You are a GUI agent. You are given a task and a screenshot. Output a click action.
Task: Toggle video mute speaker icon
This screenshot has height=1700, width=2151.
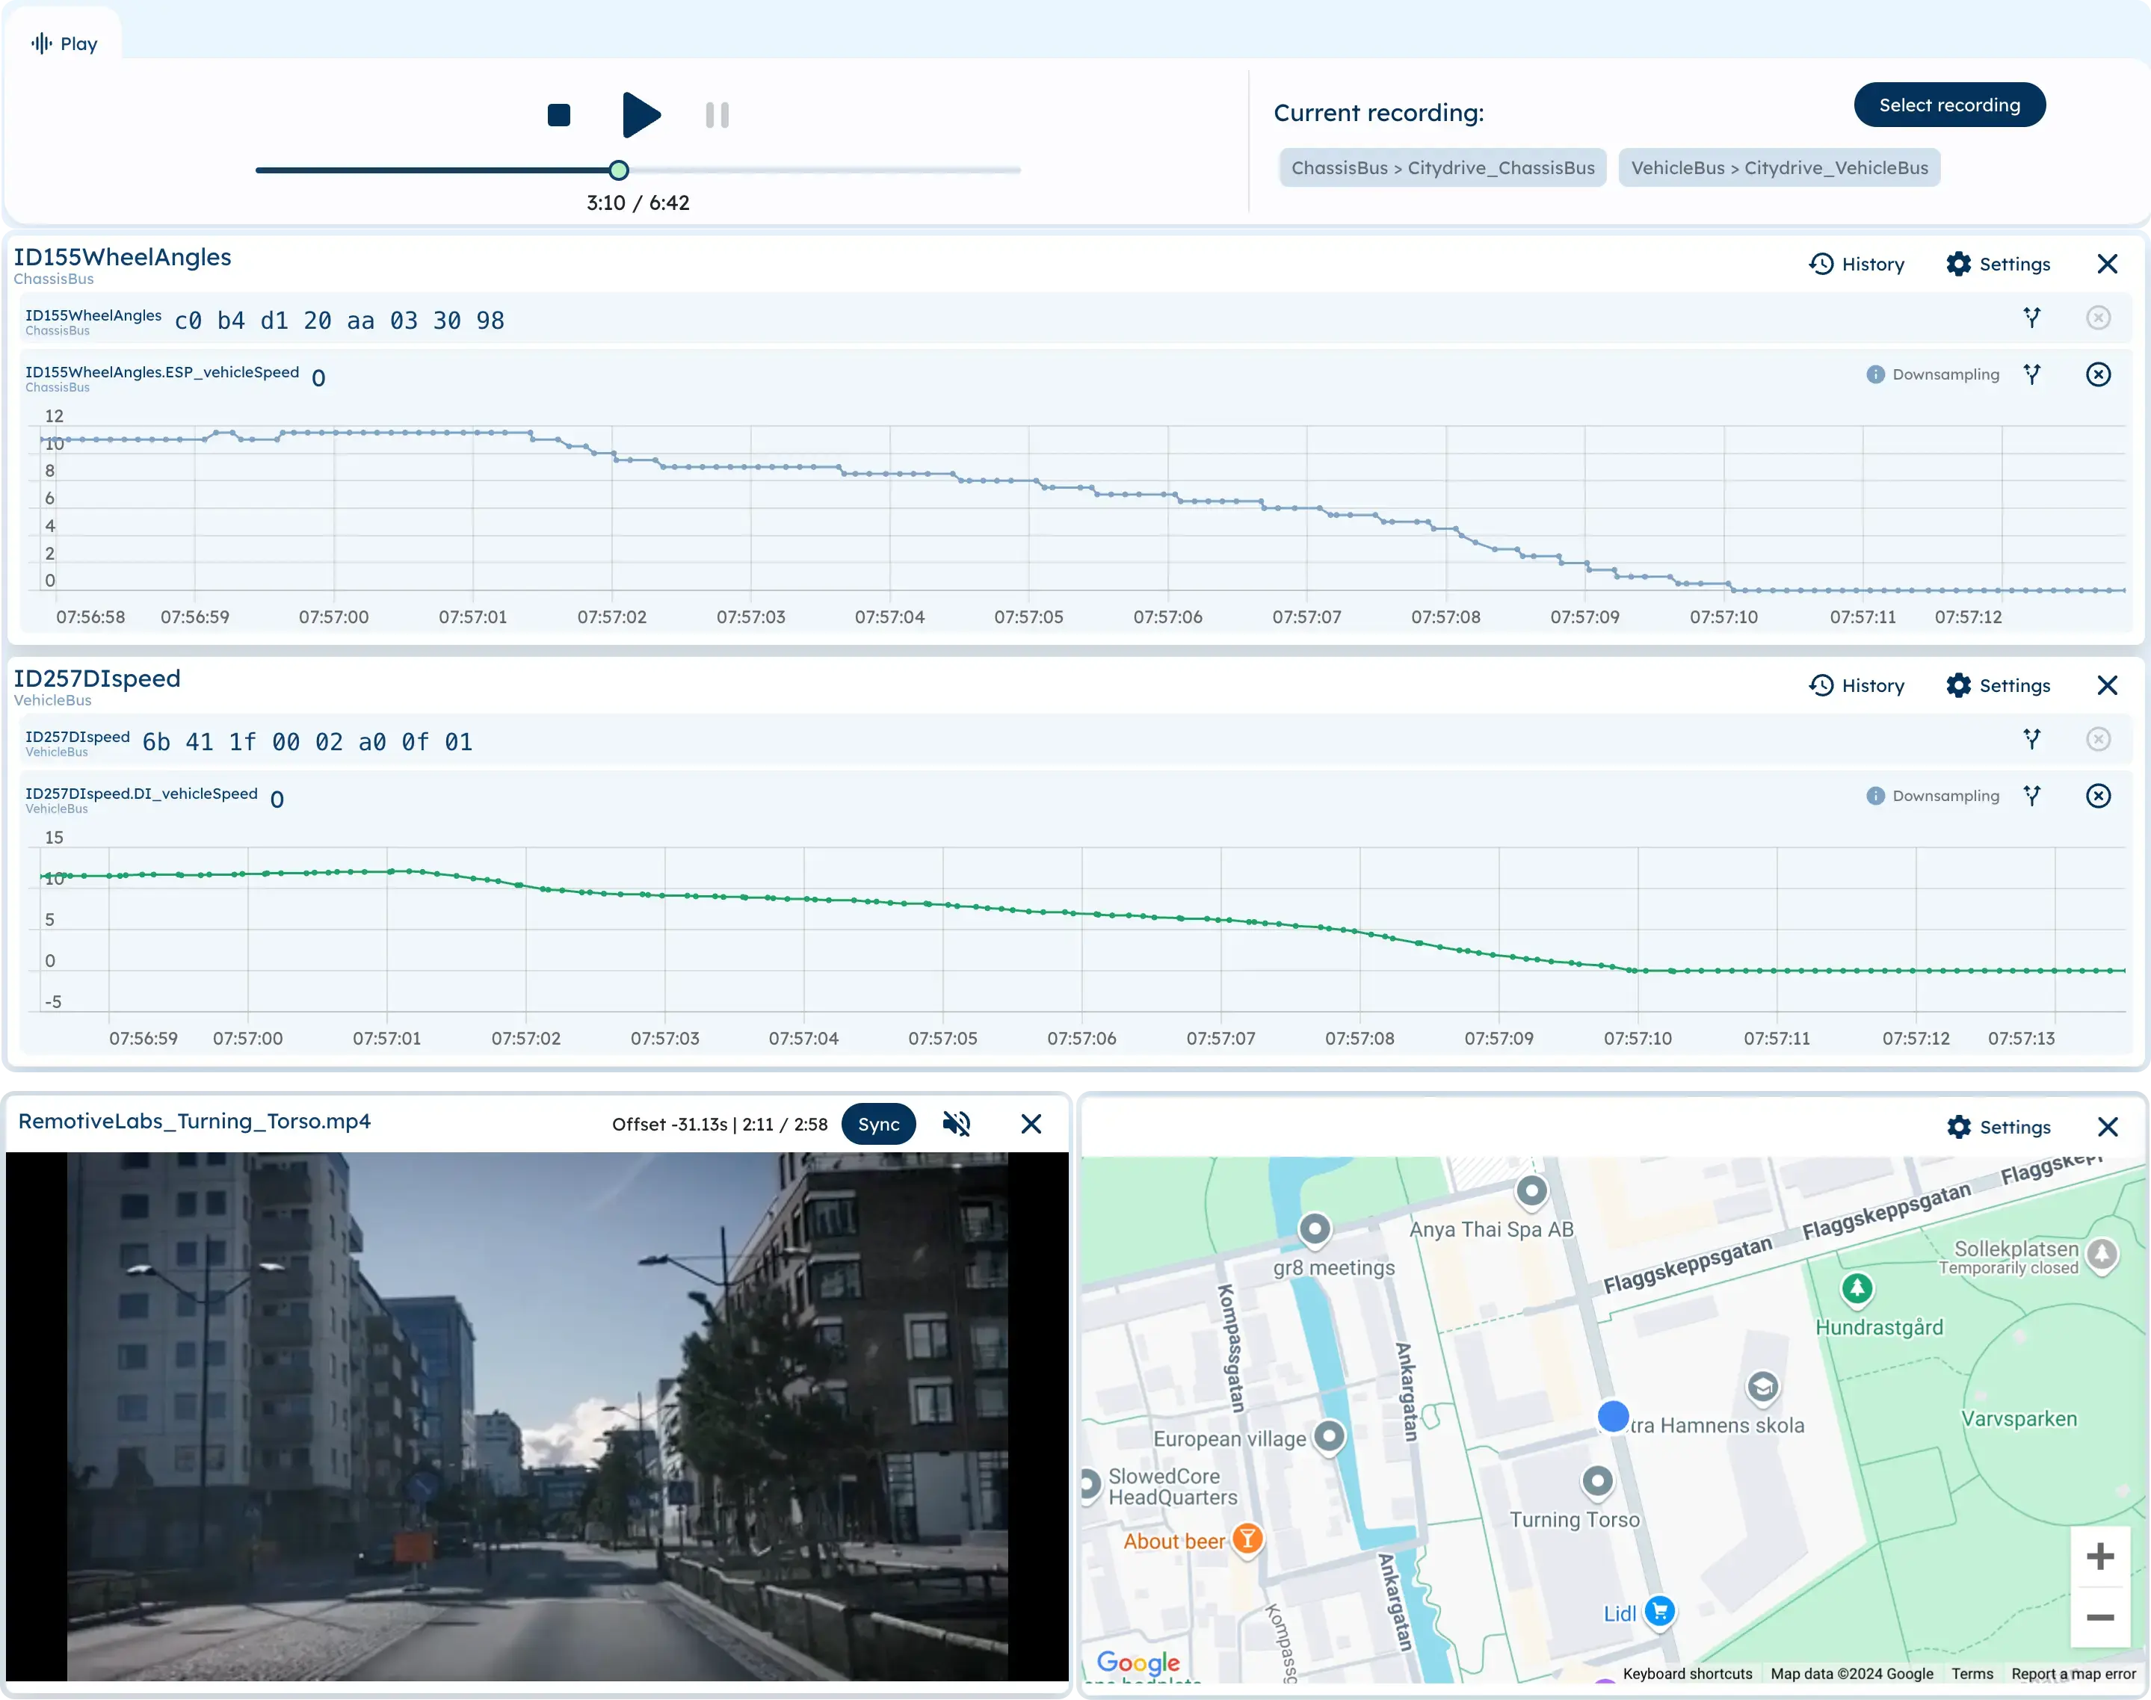click(956, 1125)
